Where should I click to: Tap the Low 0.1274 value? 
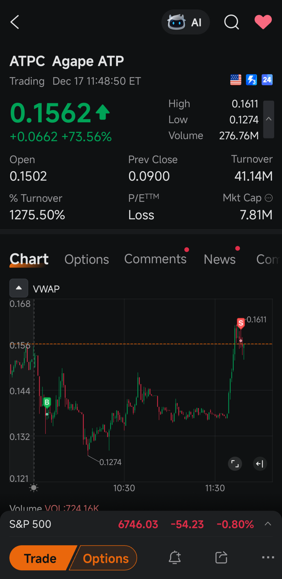click(x=244, y=120)
